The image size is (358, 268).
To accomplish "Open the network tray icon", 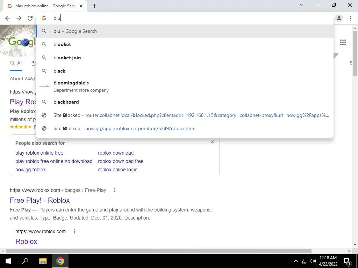I will [x=305, y=261].
